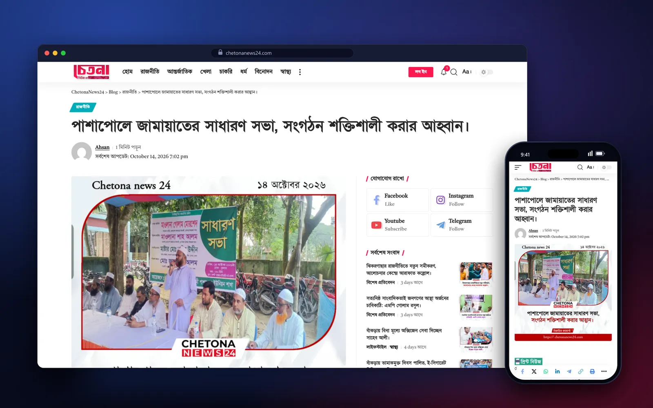Share via LinkedIn icon on phone share bar
This screenshot has width=653, height=408.
tap(557, 371)
